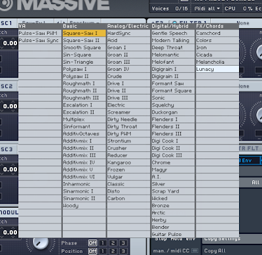Choose the Multiplex wavetable

point(84,120)
